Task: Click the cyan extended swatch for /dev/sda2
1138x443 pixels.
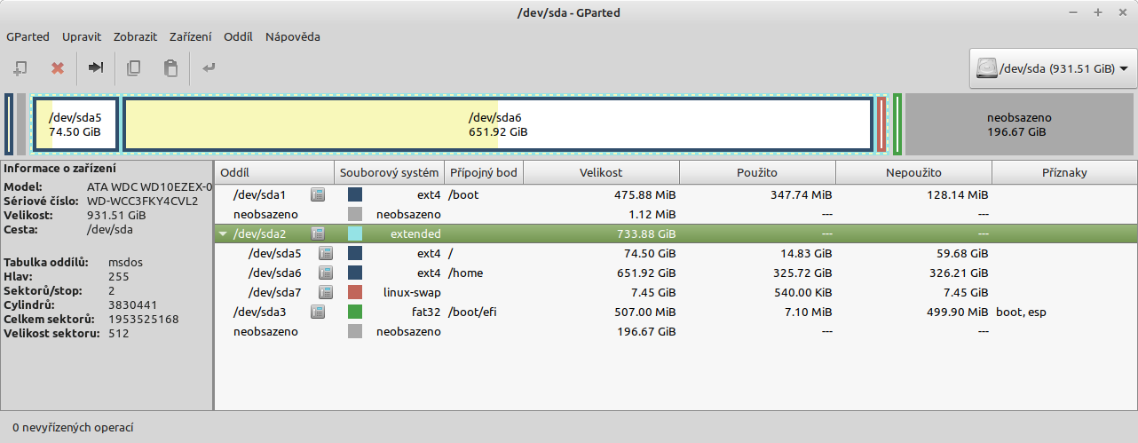Action: [x=355, y=233]
